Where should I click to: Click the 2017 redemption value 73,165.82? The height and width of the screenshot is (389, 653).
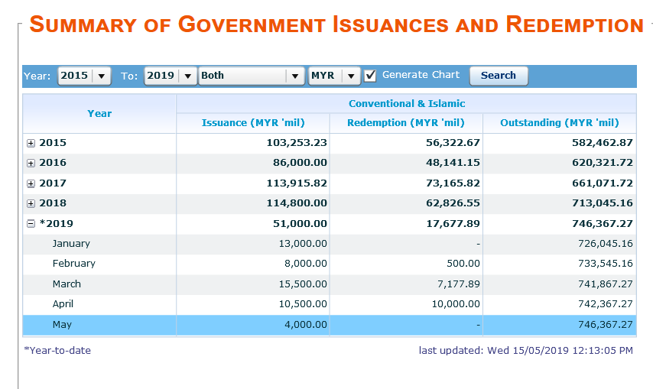point(453,183)
